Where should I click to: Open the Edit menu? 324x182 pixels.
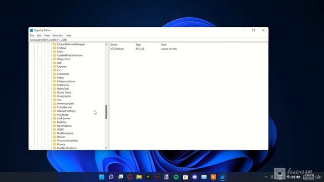39,35
